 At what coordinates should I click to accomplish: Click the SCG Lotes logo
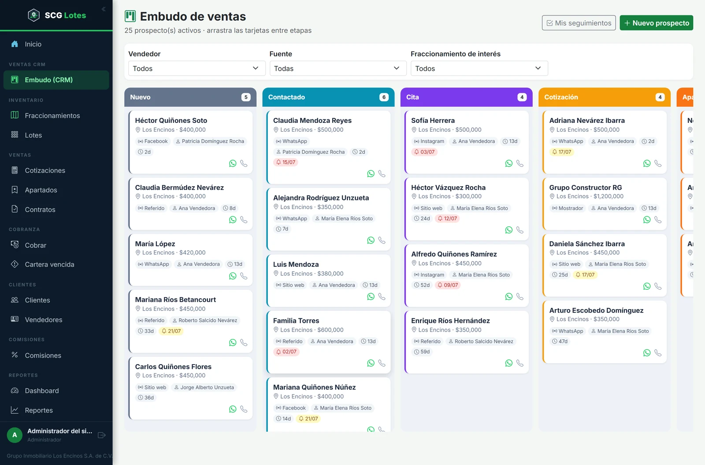(x=57, y=15)
